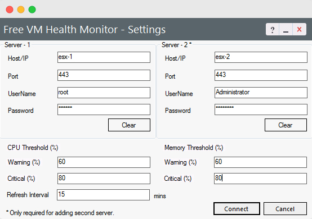Open help with the question mark icon
Viewport: 312px width, 219px height.
pyautogui.click(x=273, y=29)
